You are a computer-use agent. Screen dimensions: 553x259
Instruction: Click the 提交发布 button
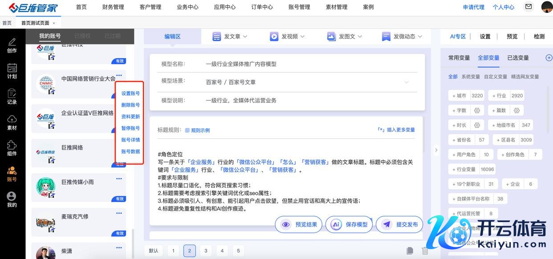pos(399,225)
